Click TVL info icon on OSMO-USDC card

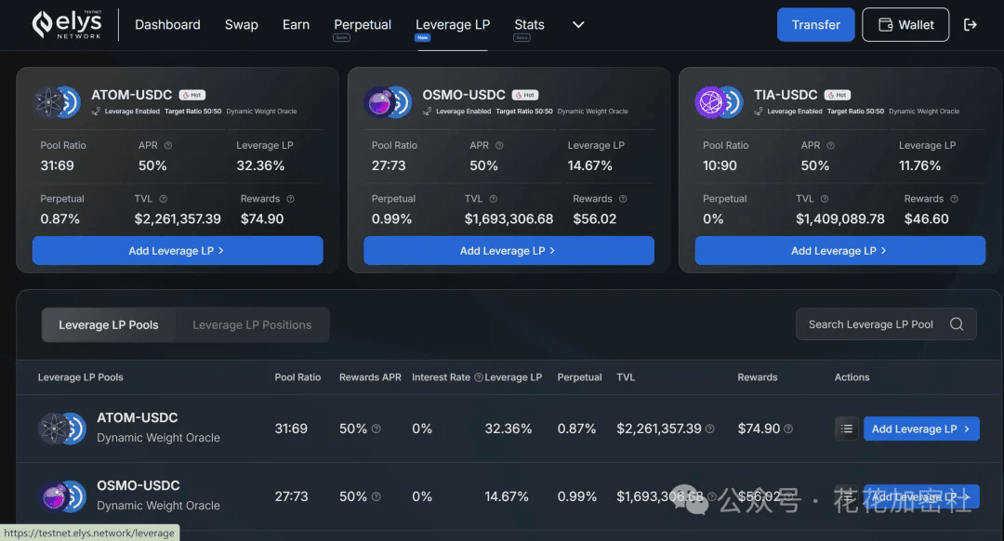(493, 199)
